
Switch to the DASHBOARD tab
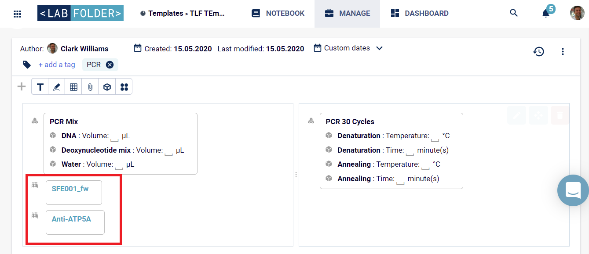point(420,14)
